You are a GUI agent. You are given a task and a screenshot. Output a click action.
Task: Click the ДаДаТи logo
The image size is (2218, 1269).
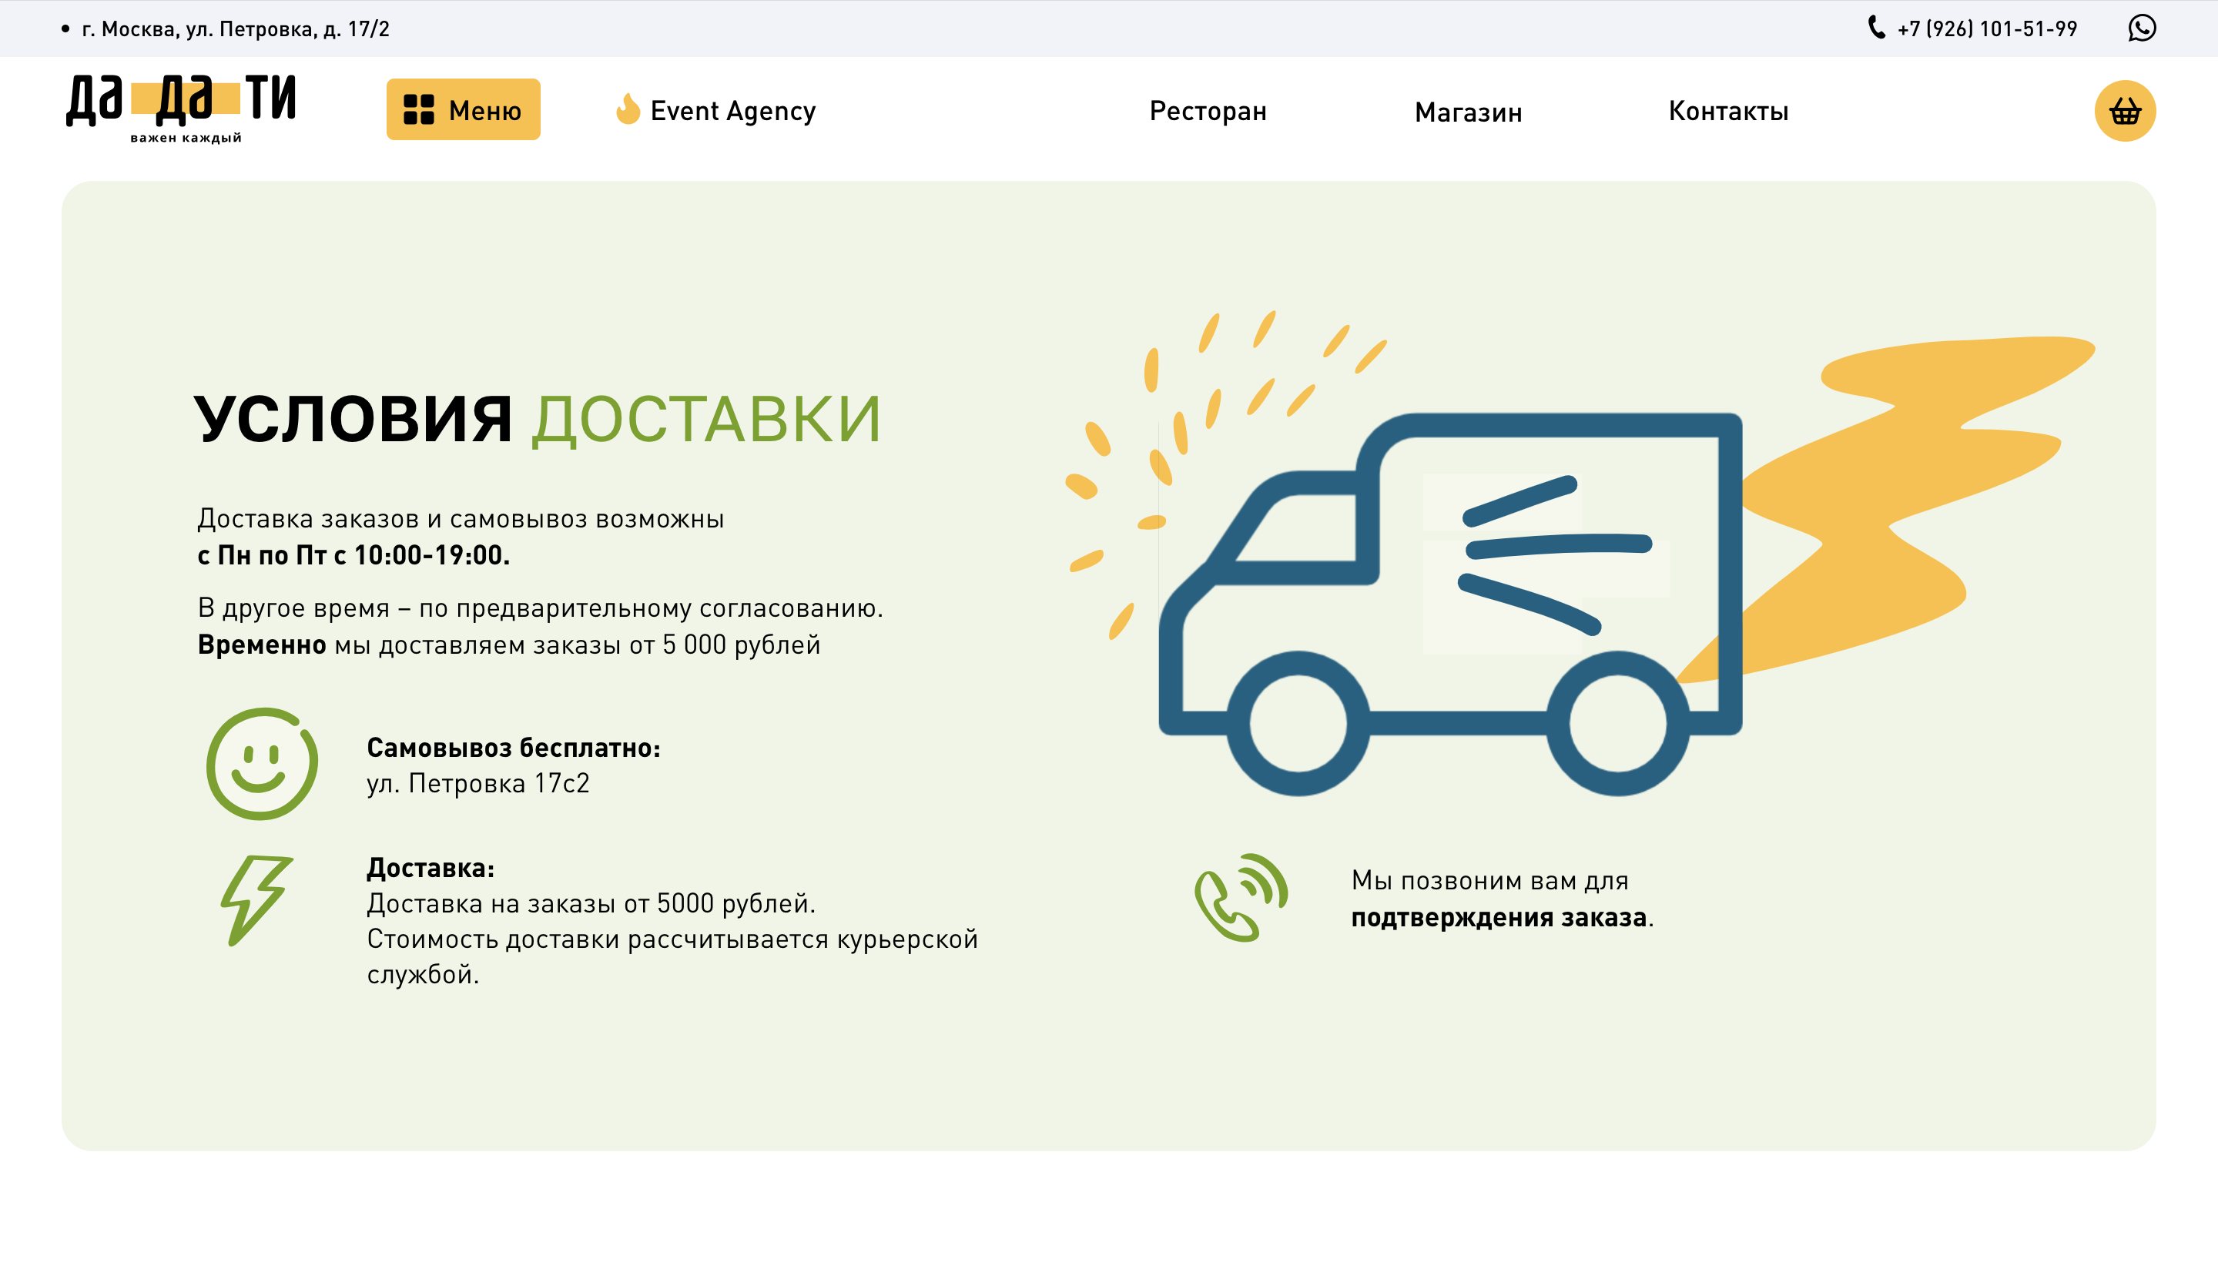[x=181, y=108]
